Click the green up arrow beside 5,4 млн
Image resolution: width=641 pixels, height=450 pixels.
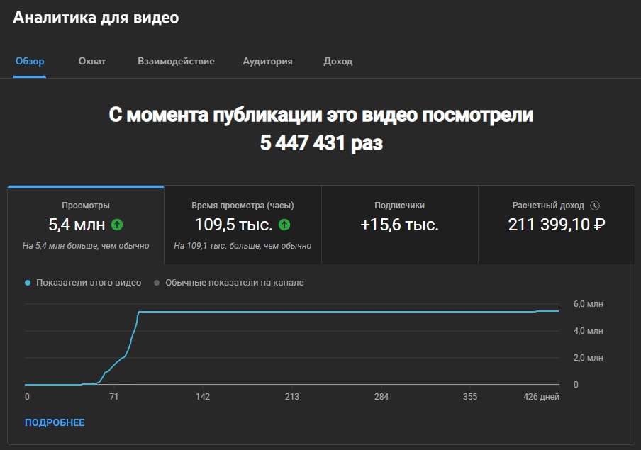117,225
